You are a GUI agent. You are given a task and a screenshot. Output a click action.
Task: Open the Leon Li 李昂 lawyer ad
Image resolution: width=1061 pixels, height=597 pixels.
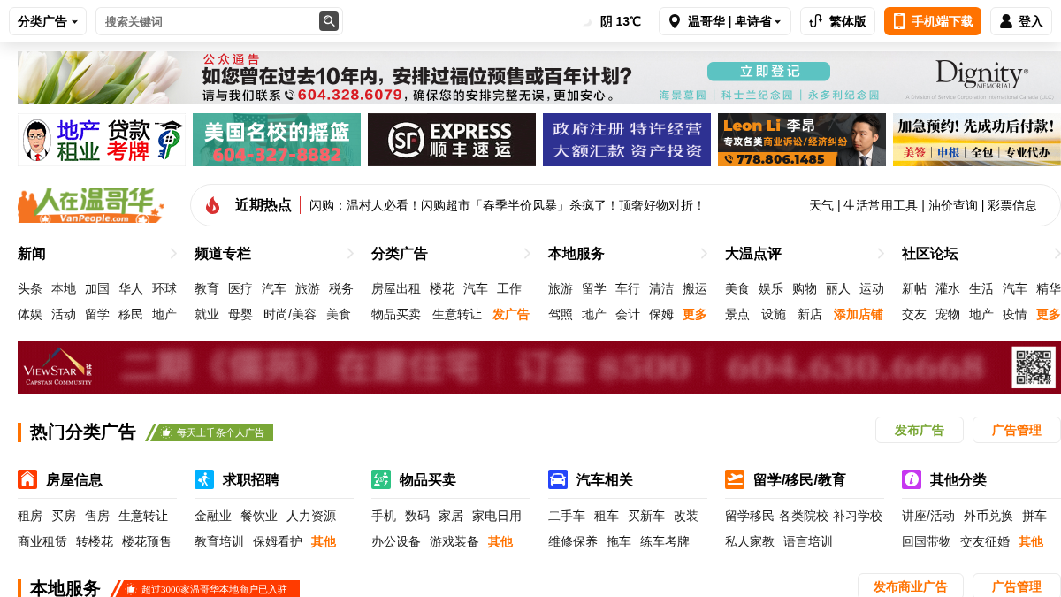[802, 140]
